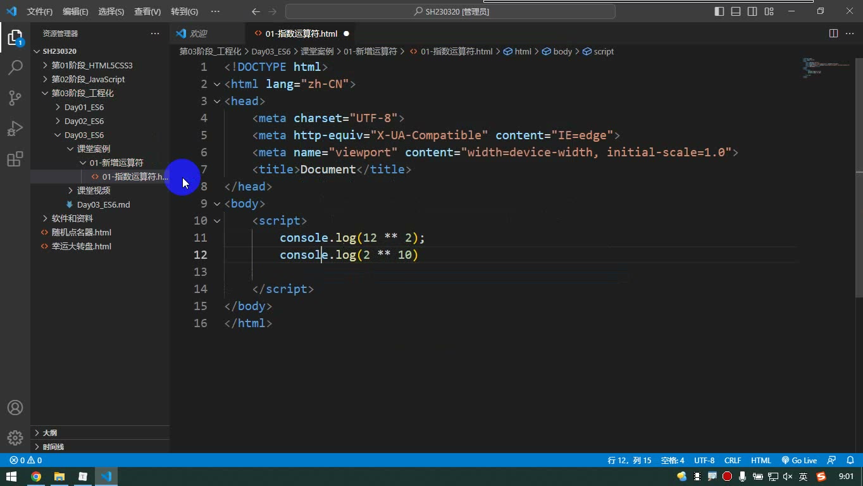The height and width of the screenshot is (486, 863).
Task: Toggle volume mute in system tray
Action: [x=788, y=477]
